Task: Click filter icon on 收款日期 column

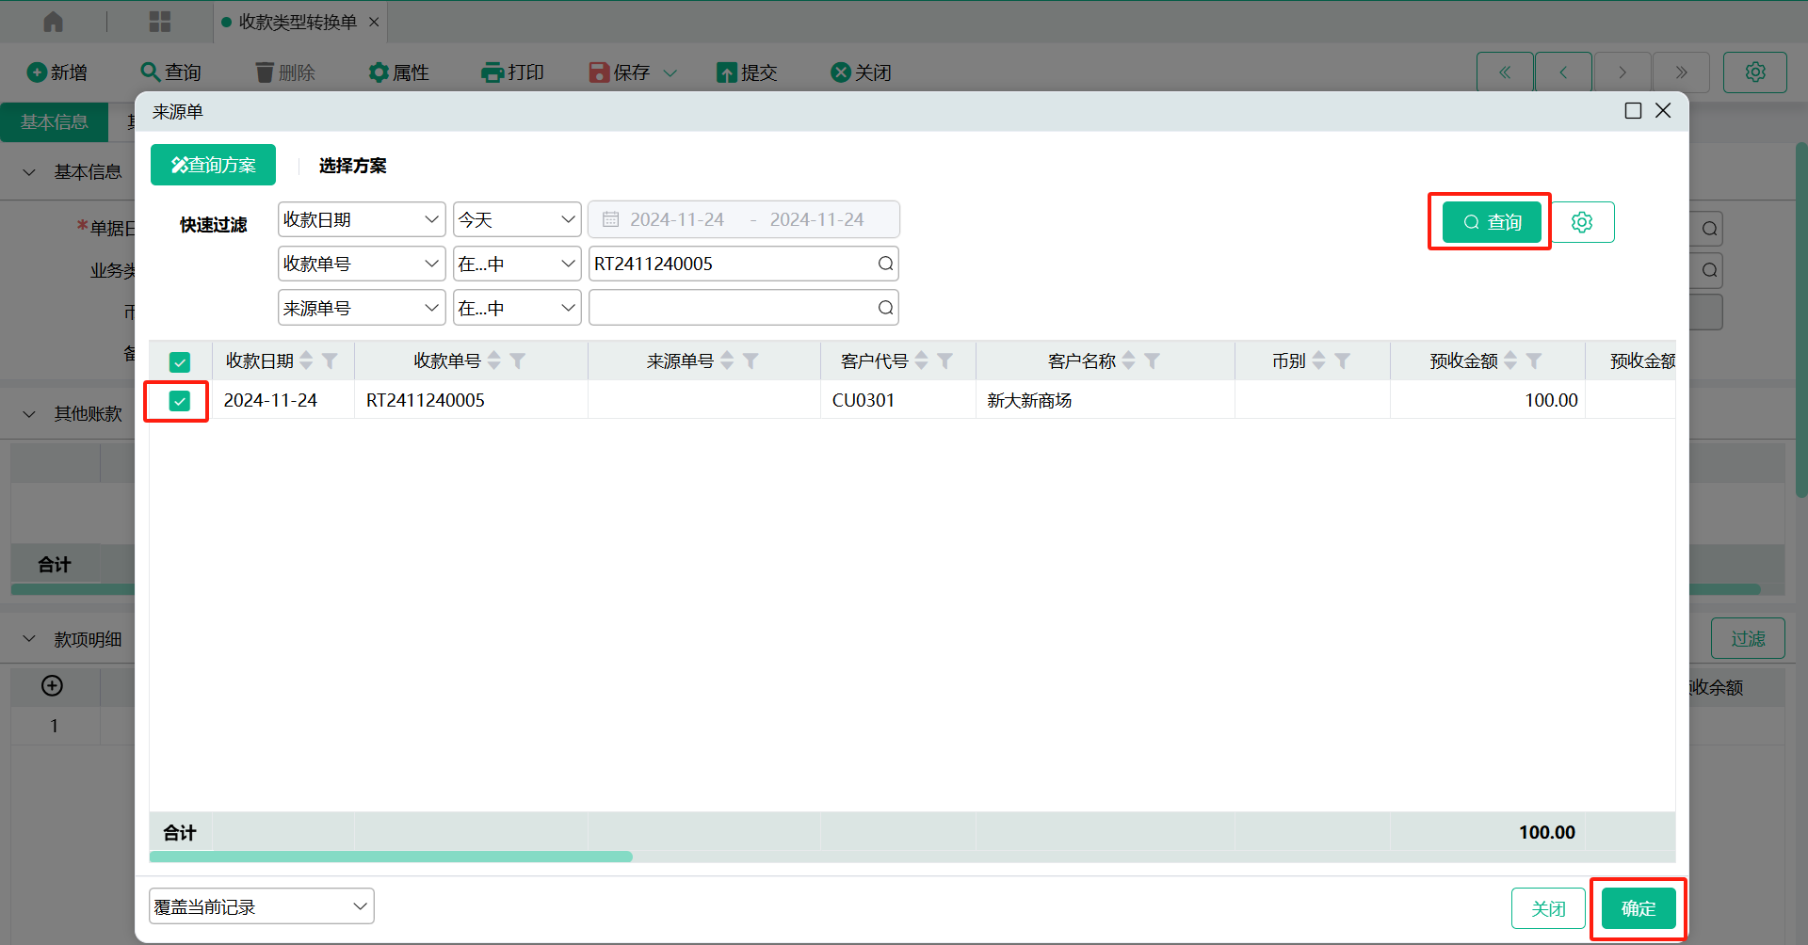Action: tap(330, 361)
